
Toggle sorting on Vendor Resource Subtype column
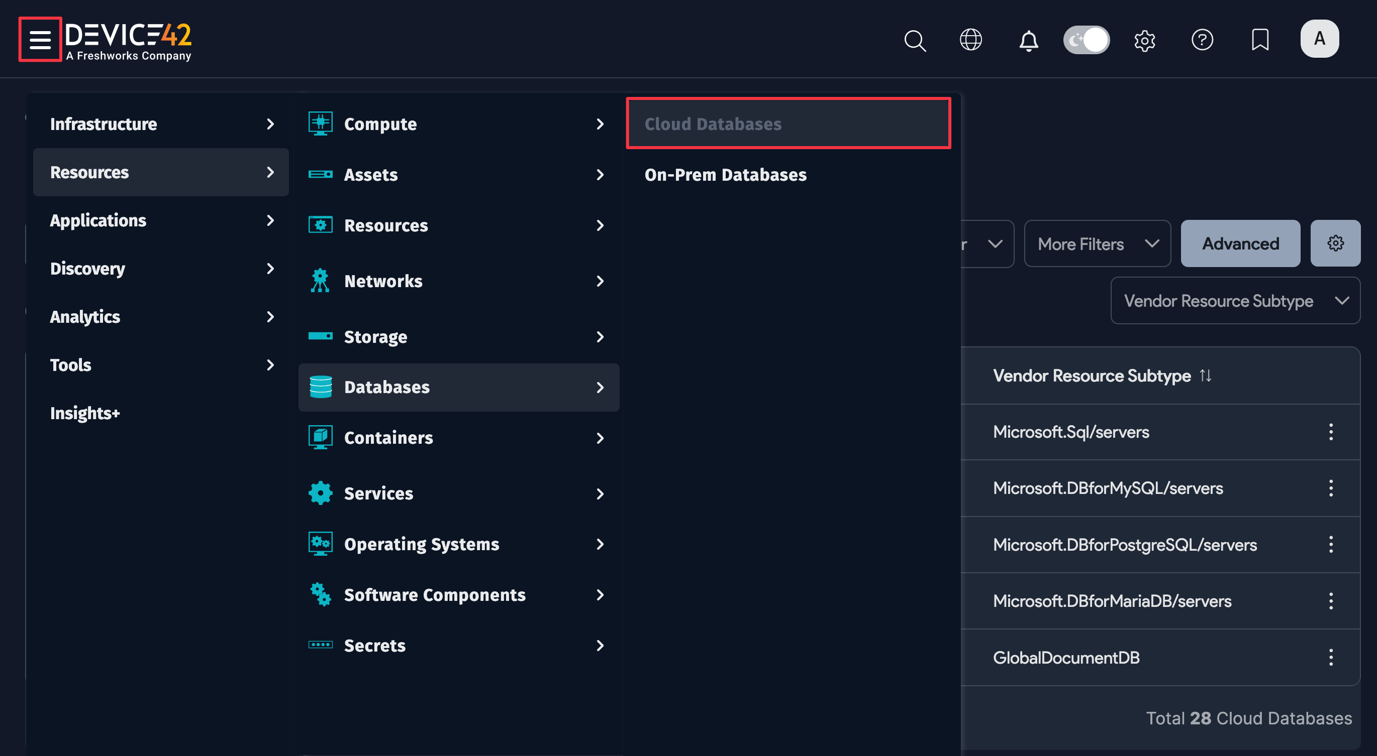pyautogui.click(x=1206, y=375)
